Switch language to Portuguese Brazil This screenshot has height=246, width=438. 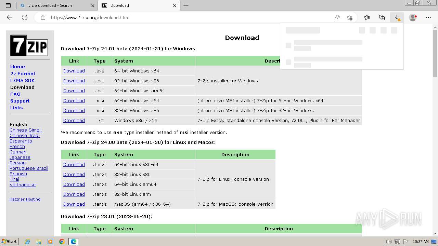tap(29, 168)
